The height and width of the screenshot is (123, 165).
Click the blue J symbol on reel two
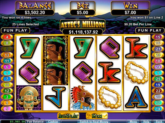tap(55, 97)
